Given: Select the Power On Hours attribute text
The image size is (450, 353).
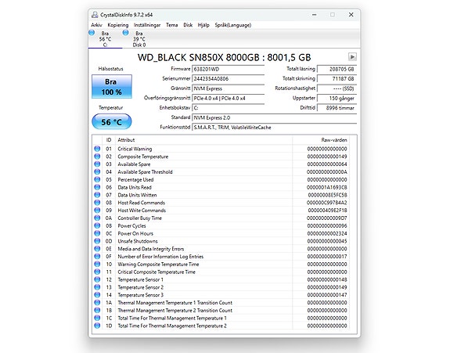Looking at the screenshot, I should 135,233.
